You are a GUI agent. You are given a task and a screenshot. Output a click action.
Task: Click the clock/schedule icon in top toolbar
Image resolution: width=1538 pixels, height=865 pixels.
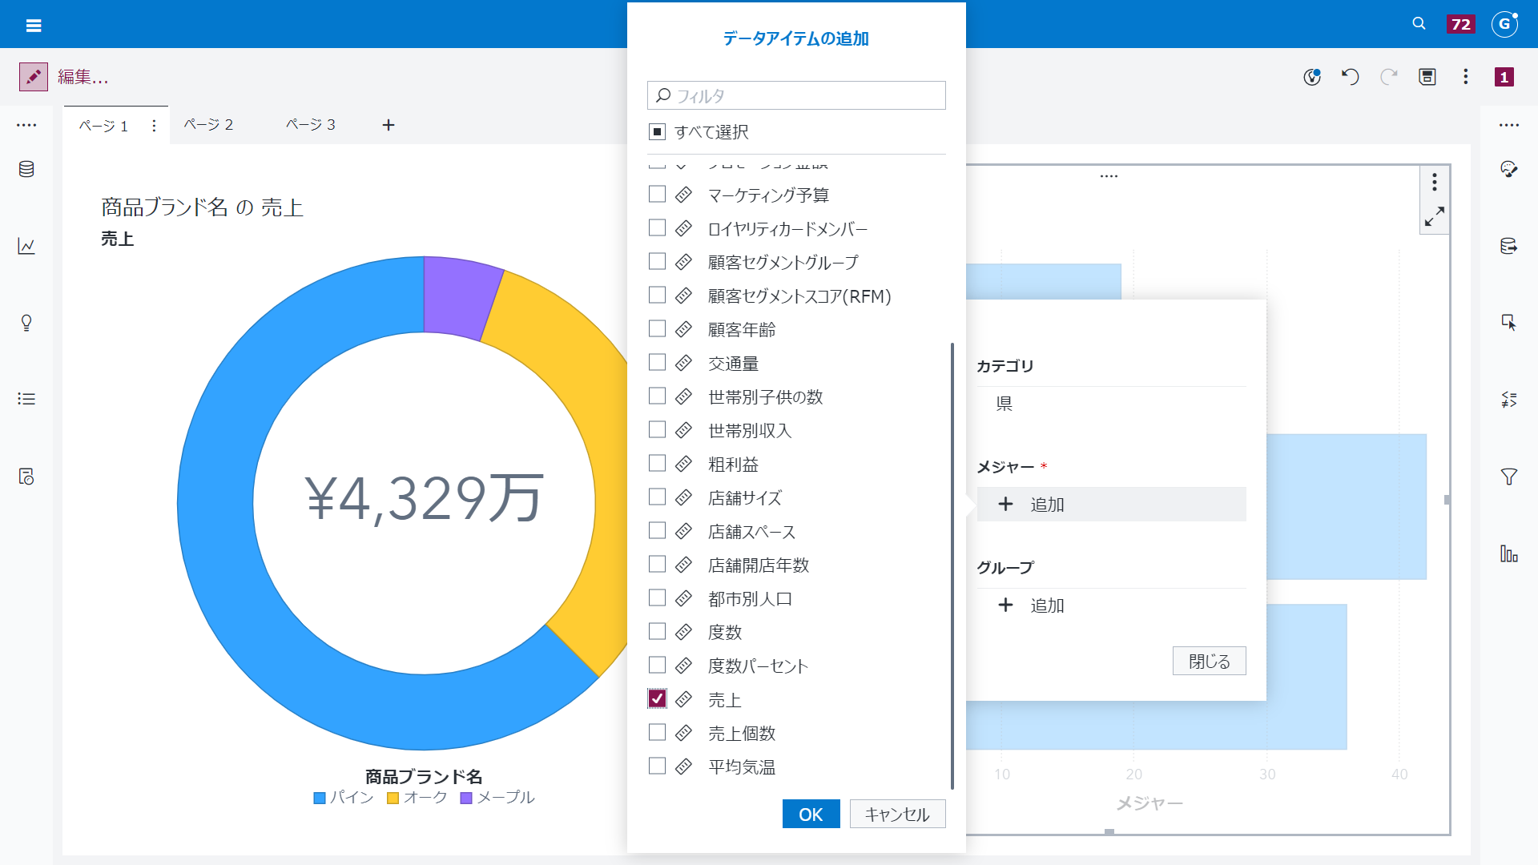pos(1312,77)
